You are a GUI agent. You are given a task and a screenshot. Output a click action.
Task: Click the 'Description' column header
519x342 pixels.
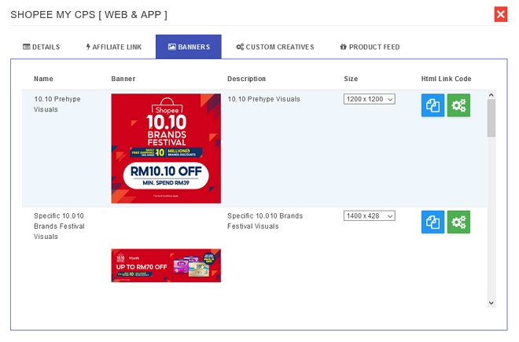point(246,79)
